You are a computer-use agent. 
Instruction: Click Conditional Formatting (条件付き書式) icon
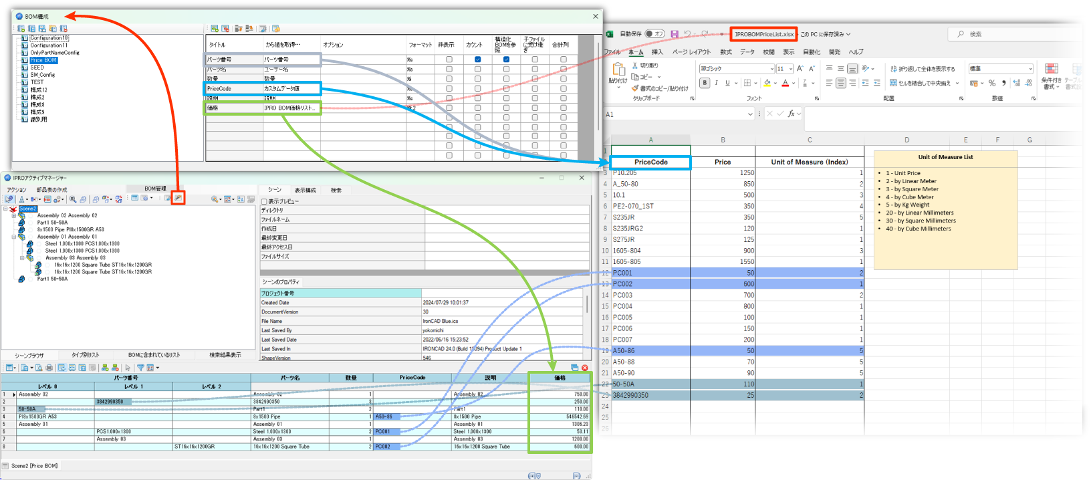tap(1051, 76)
